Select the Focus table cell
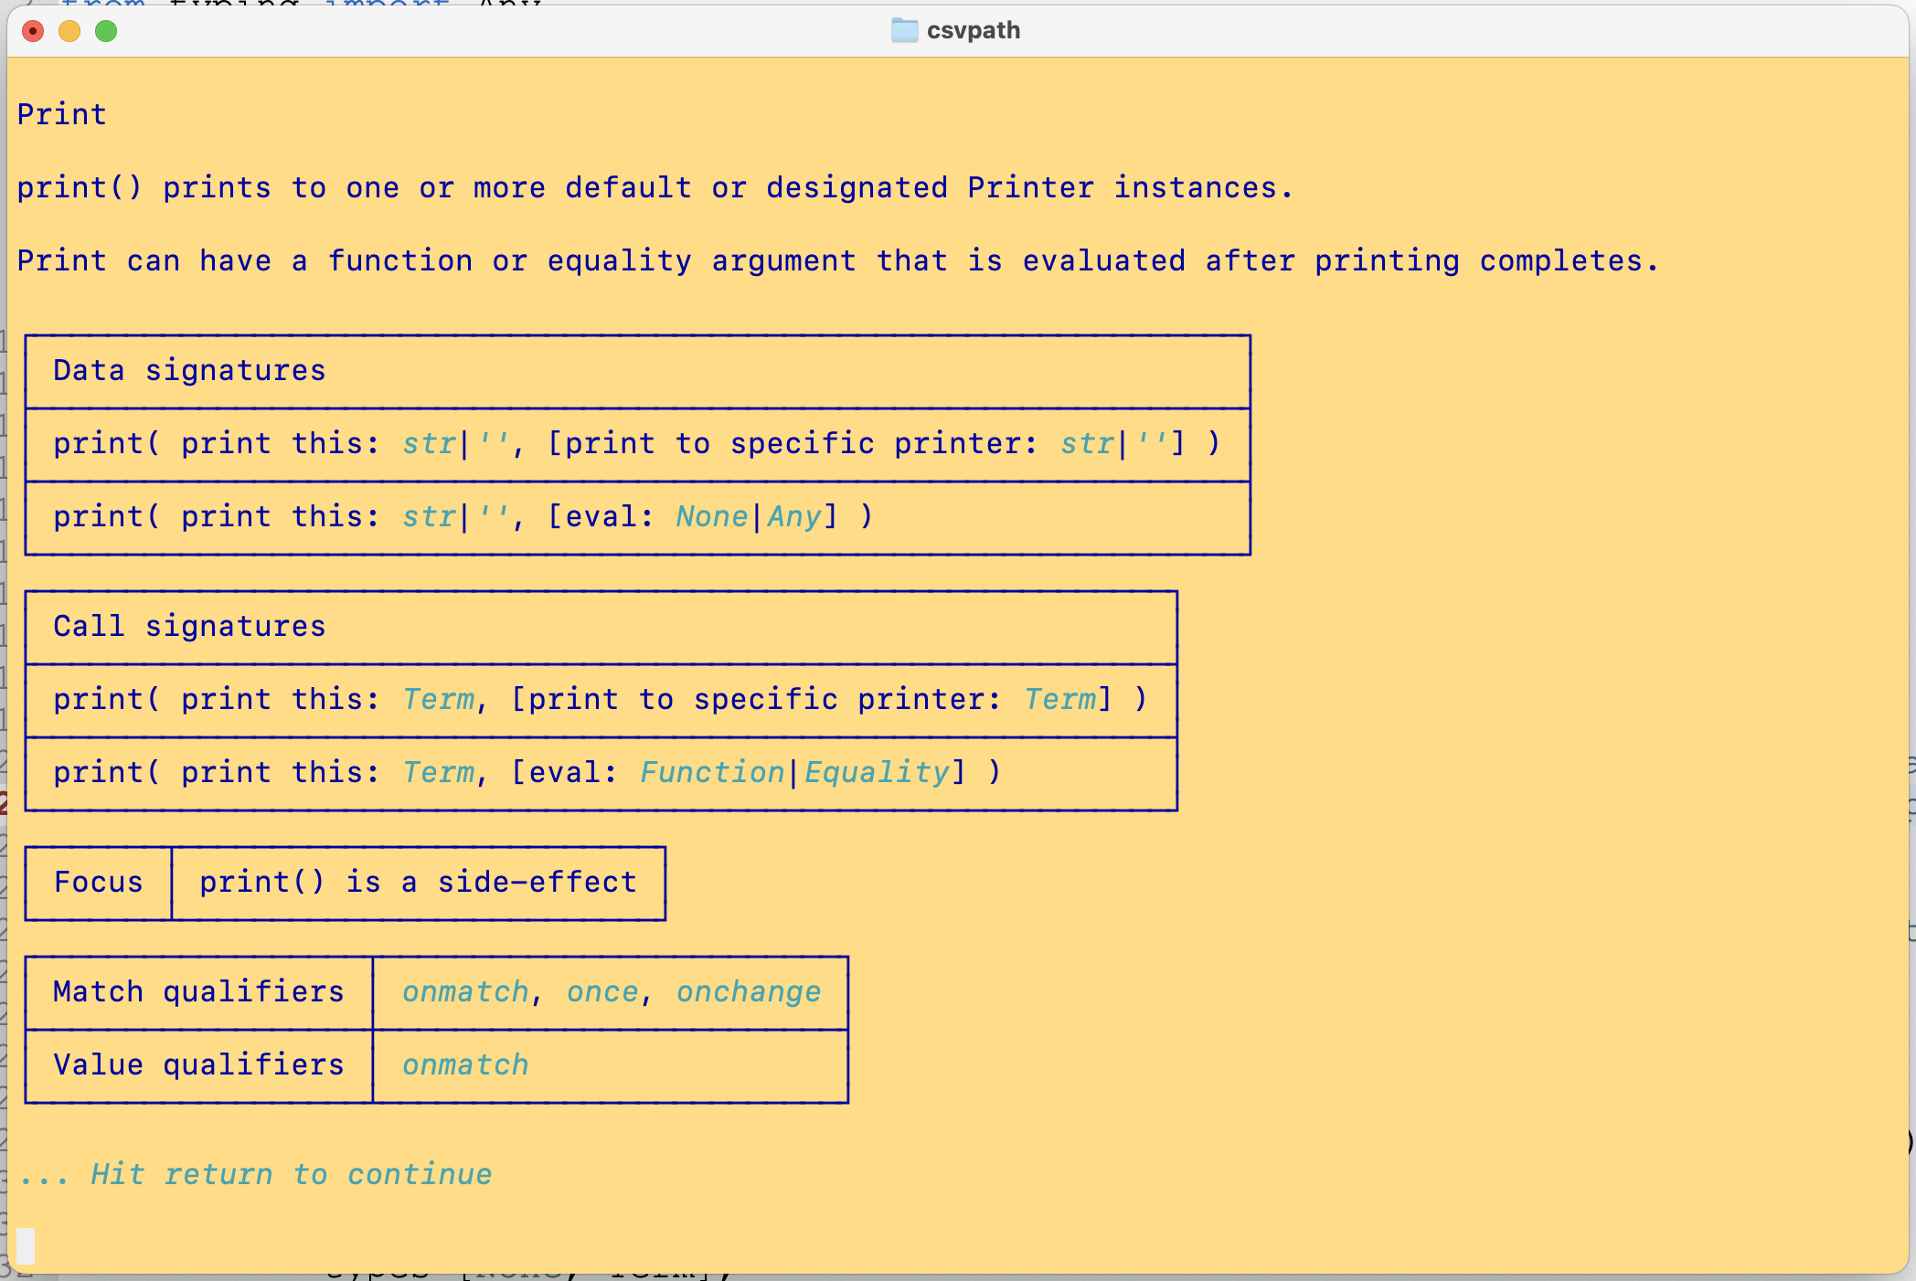Viewport: 1916px width, 1281px height. click(98, 882)
